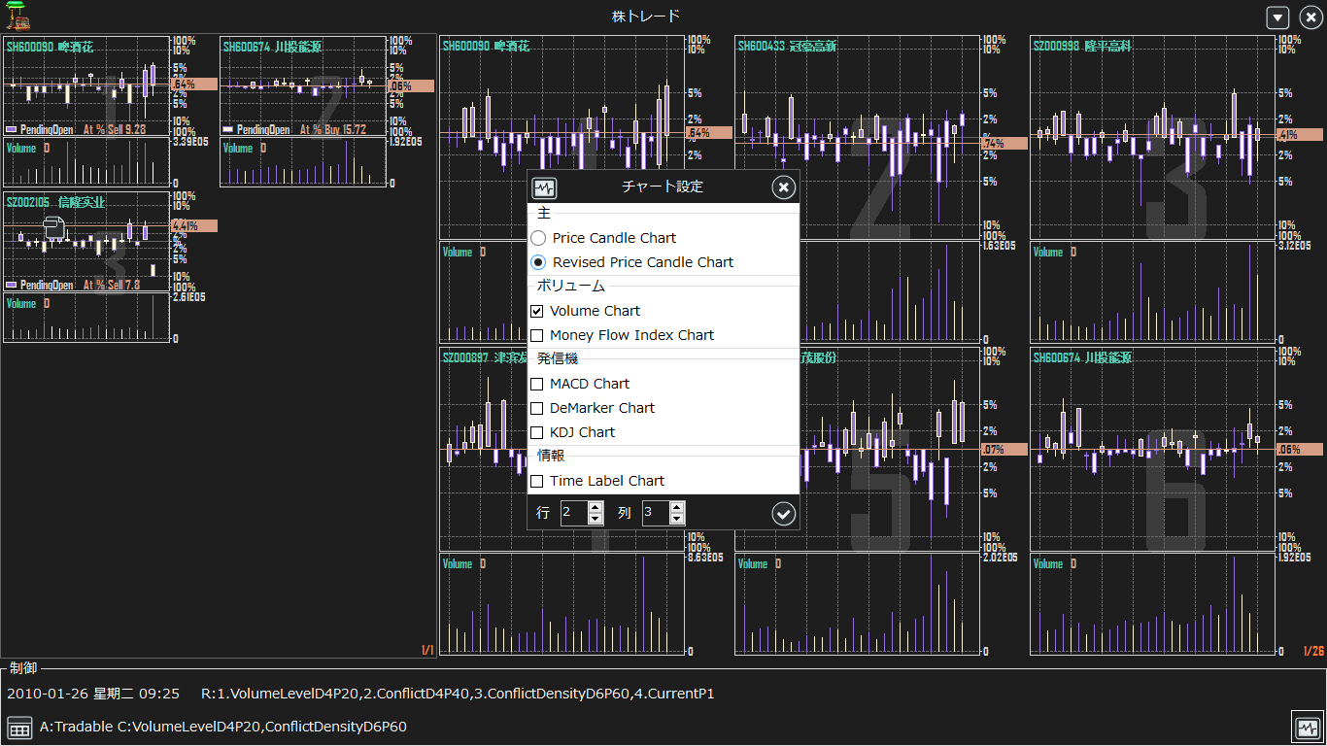This screenshot has width=1327, height=746.
Task: Click the 'PendingOpen At % Sell 9.28' label
Action: (76, 129)
